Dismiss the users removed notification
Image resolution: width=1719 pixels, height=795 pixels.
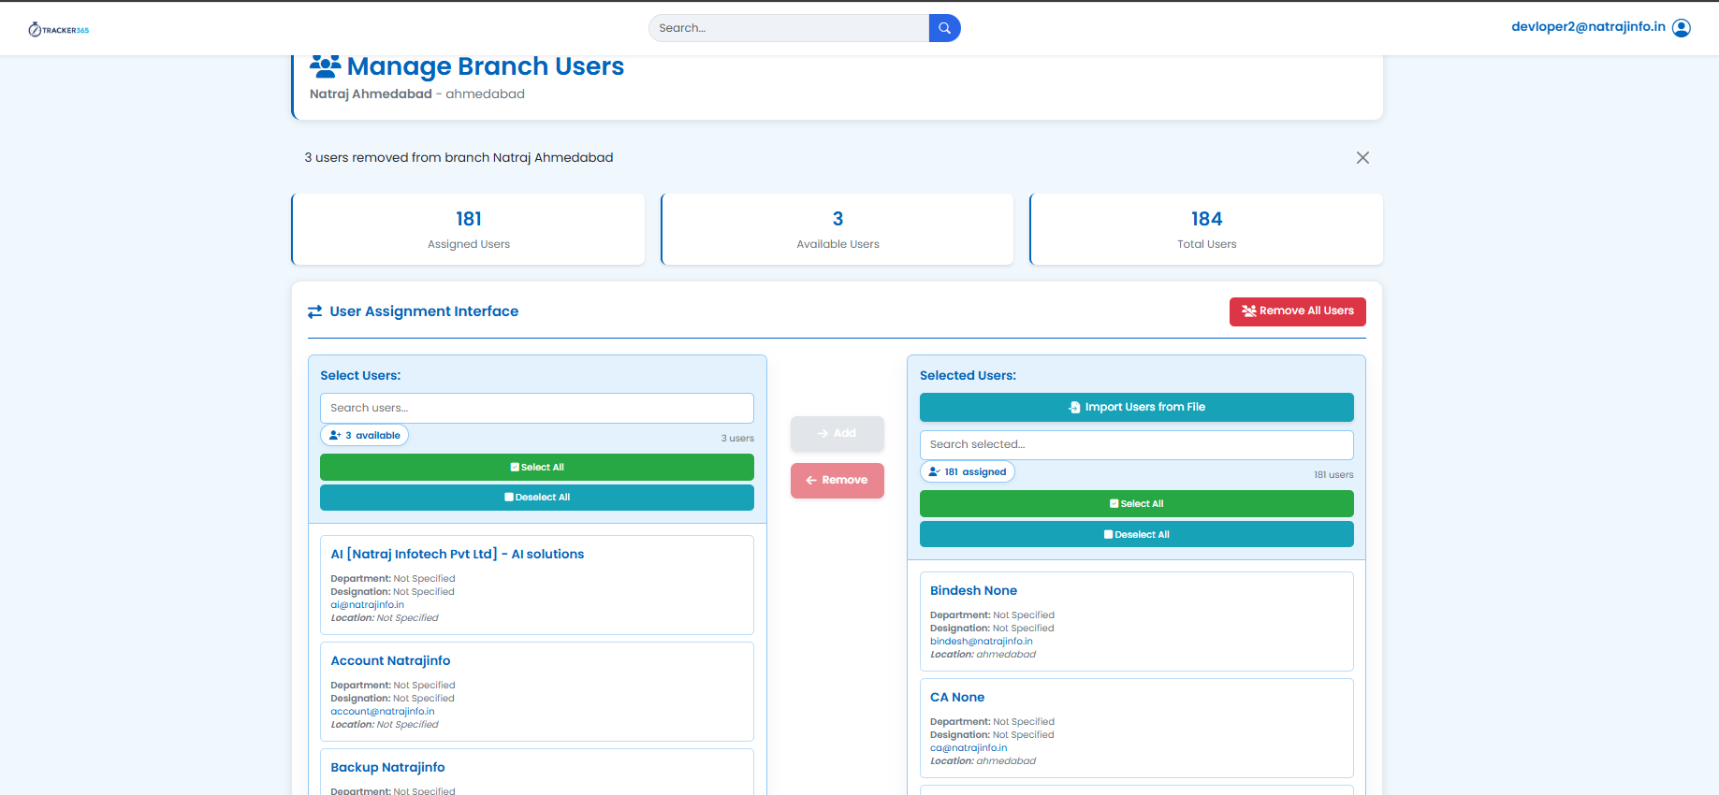[x=1362, y=158]
